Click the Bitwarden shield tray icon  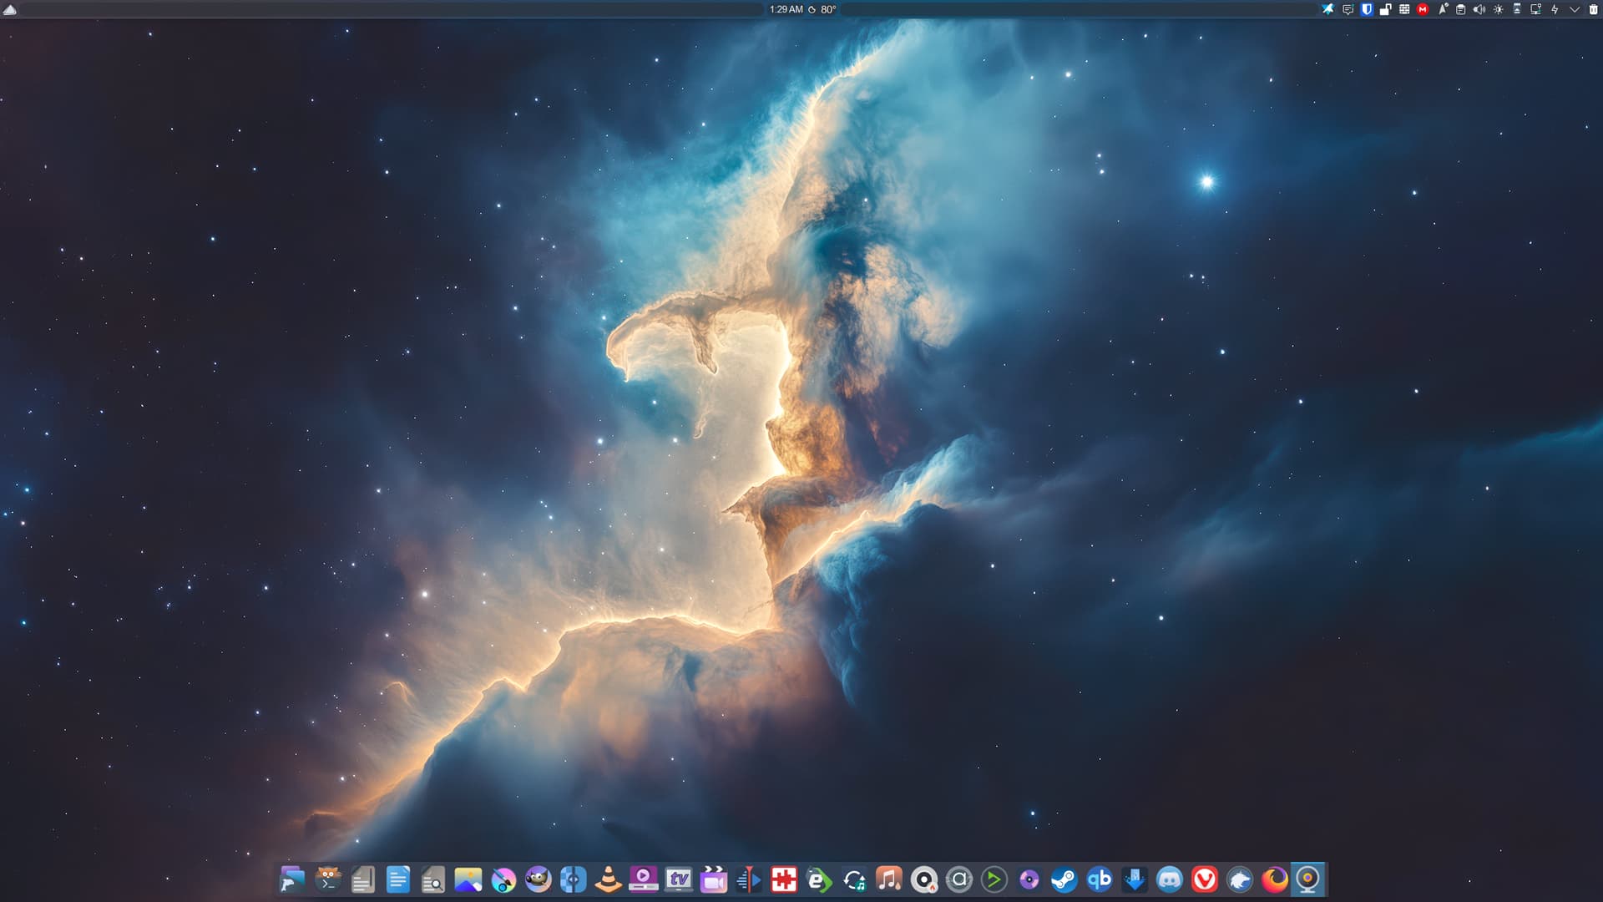click(1367, 9)
